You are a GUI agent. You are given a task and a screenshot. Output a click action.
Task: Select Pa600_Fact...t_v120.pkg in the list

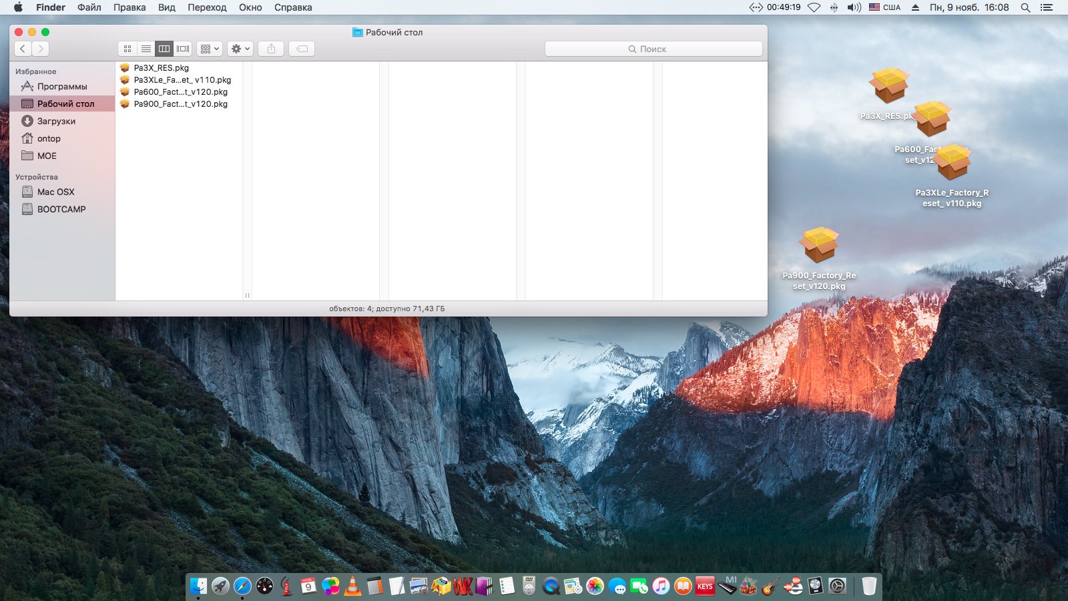pos(179,91)
